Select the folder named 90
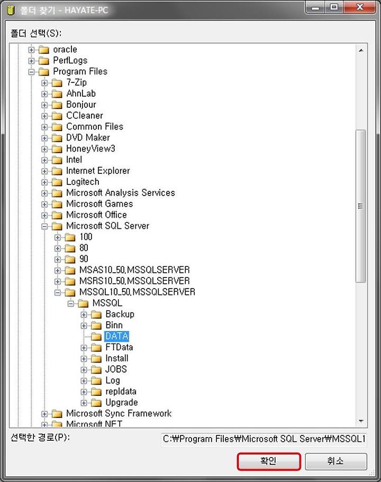Viewport: 381px width, 482px height. click(84, 259)
